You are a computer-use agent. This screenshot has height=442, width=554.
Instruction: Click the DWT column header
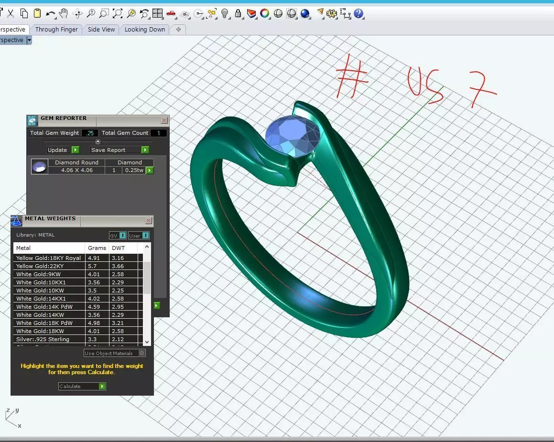(123, 248)
